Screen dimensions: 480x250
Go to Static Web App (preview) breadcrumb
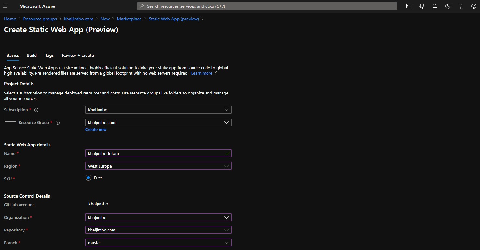pos(174,19)
